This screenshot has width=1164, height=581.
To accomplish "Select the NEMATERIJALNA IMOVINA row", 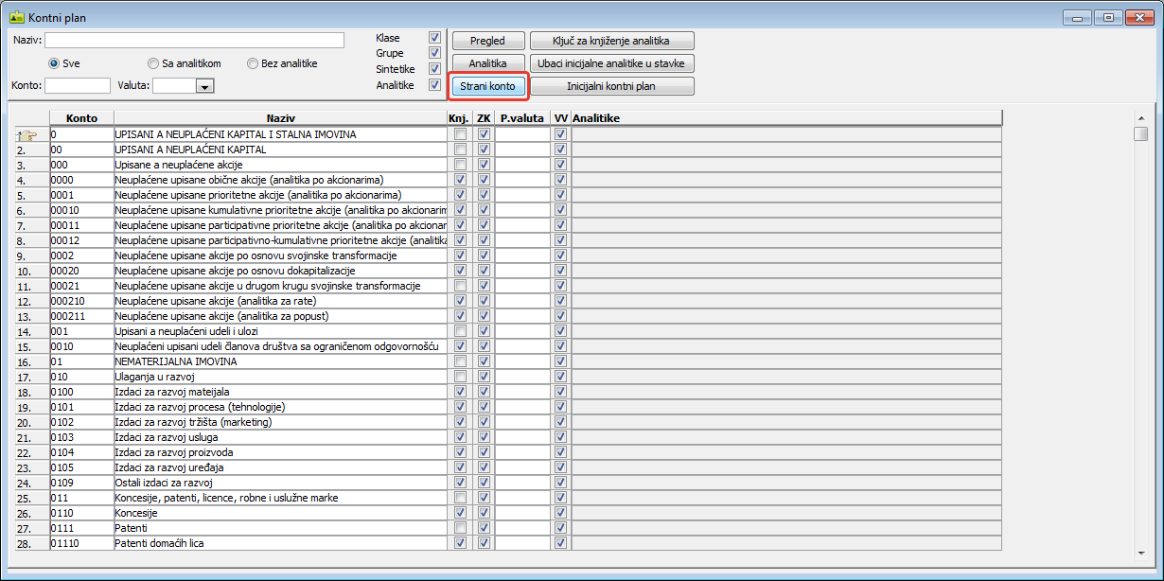I will point(279,361).
